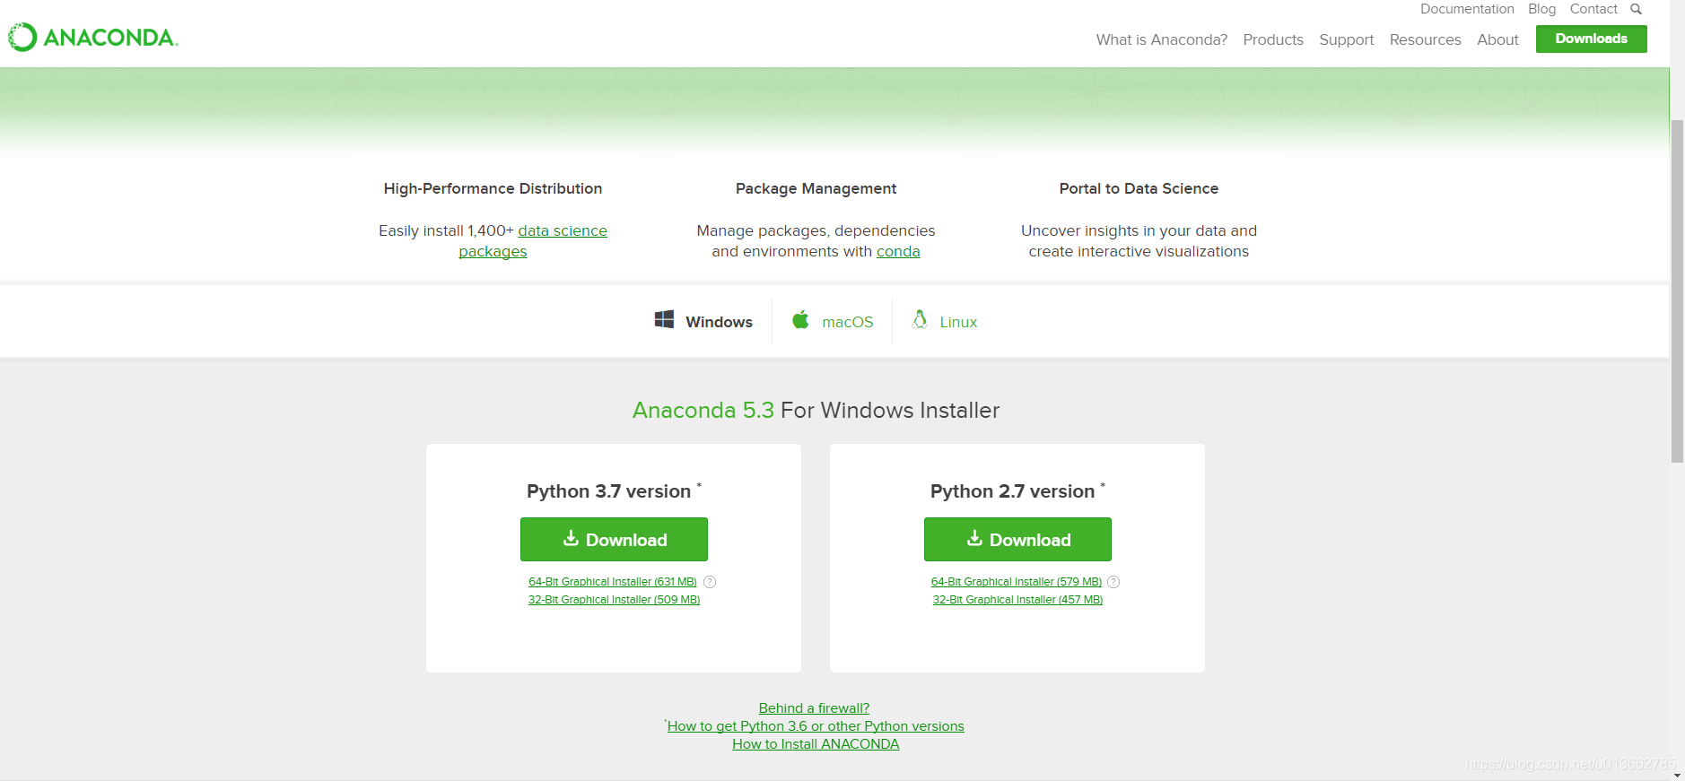Open the Behind a firewall? link
The width and height of the screenshot is (1685, 781).
tap(814, 708)
